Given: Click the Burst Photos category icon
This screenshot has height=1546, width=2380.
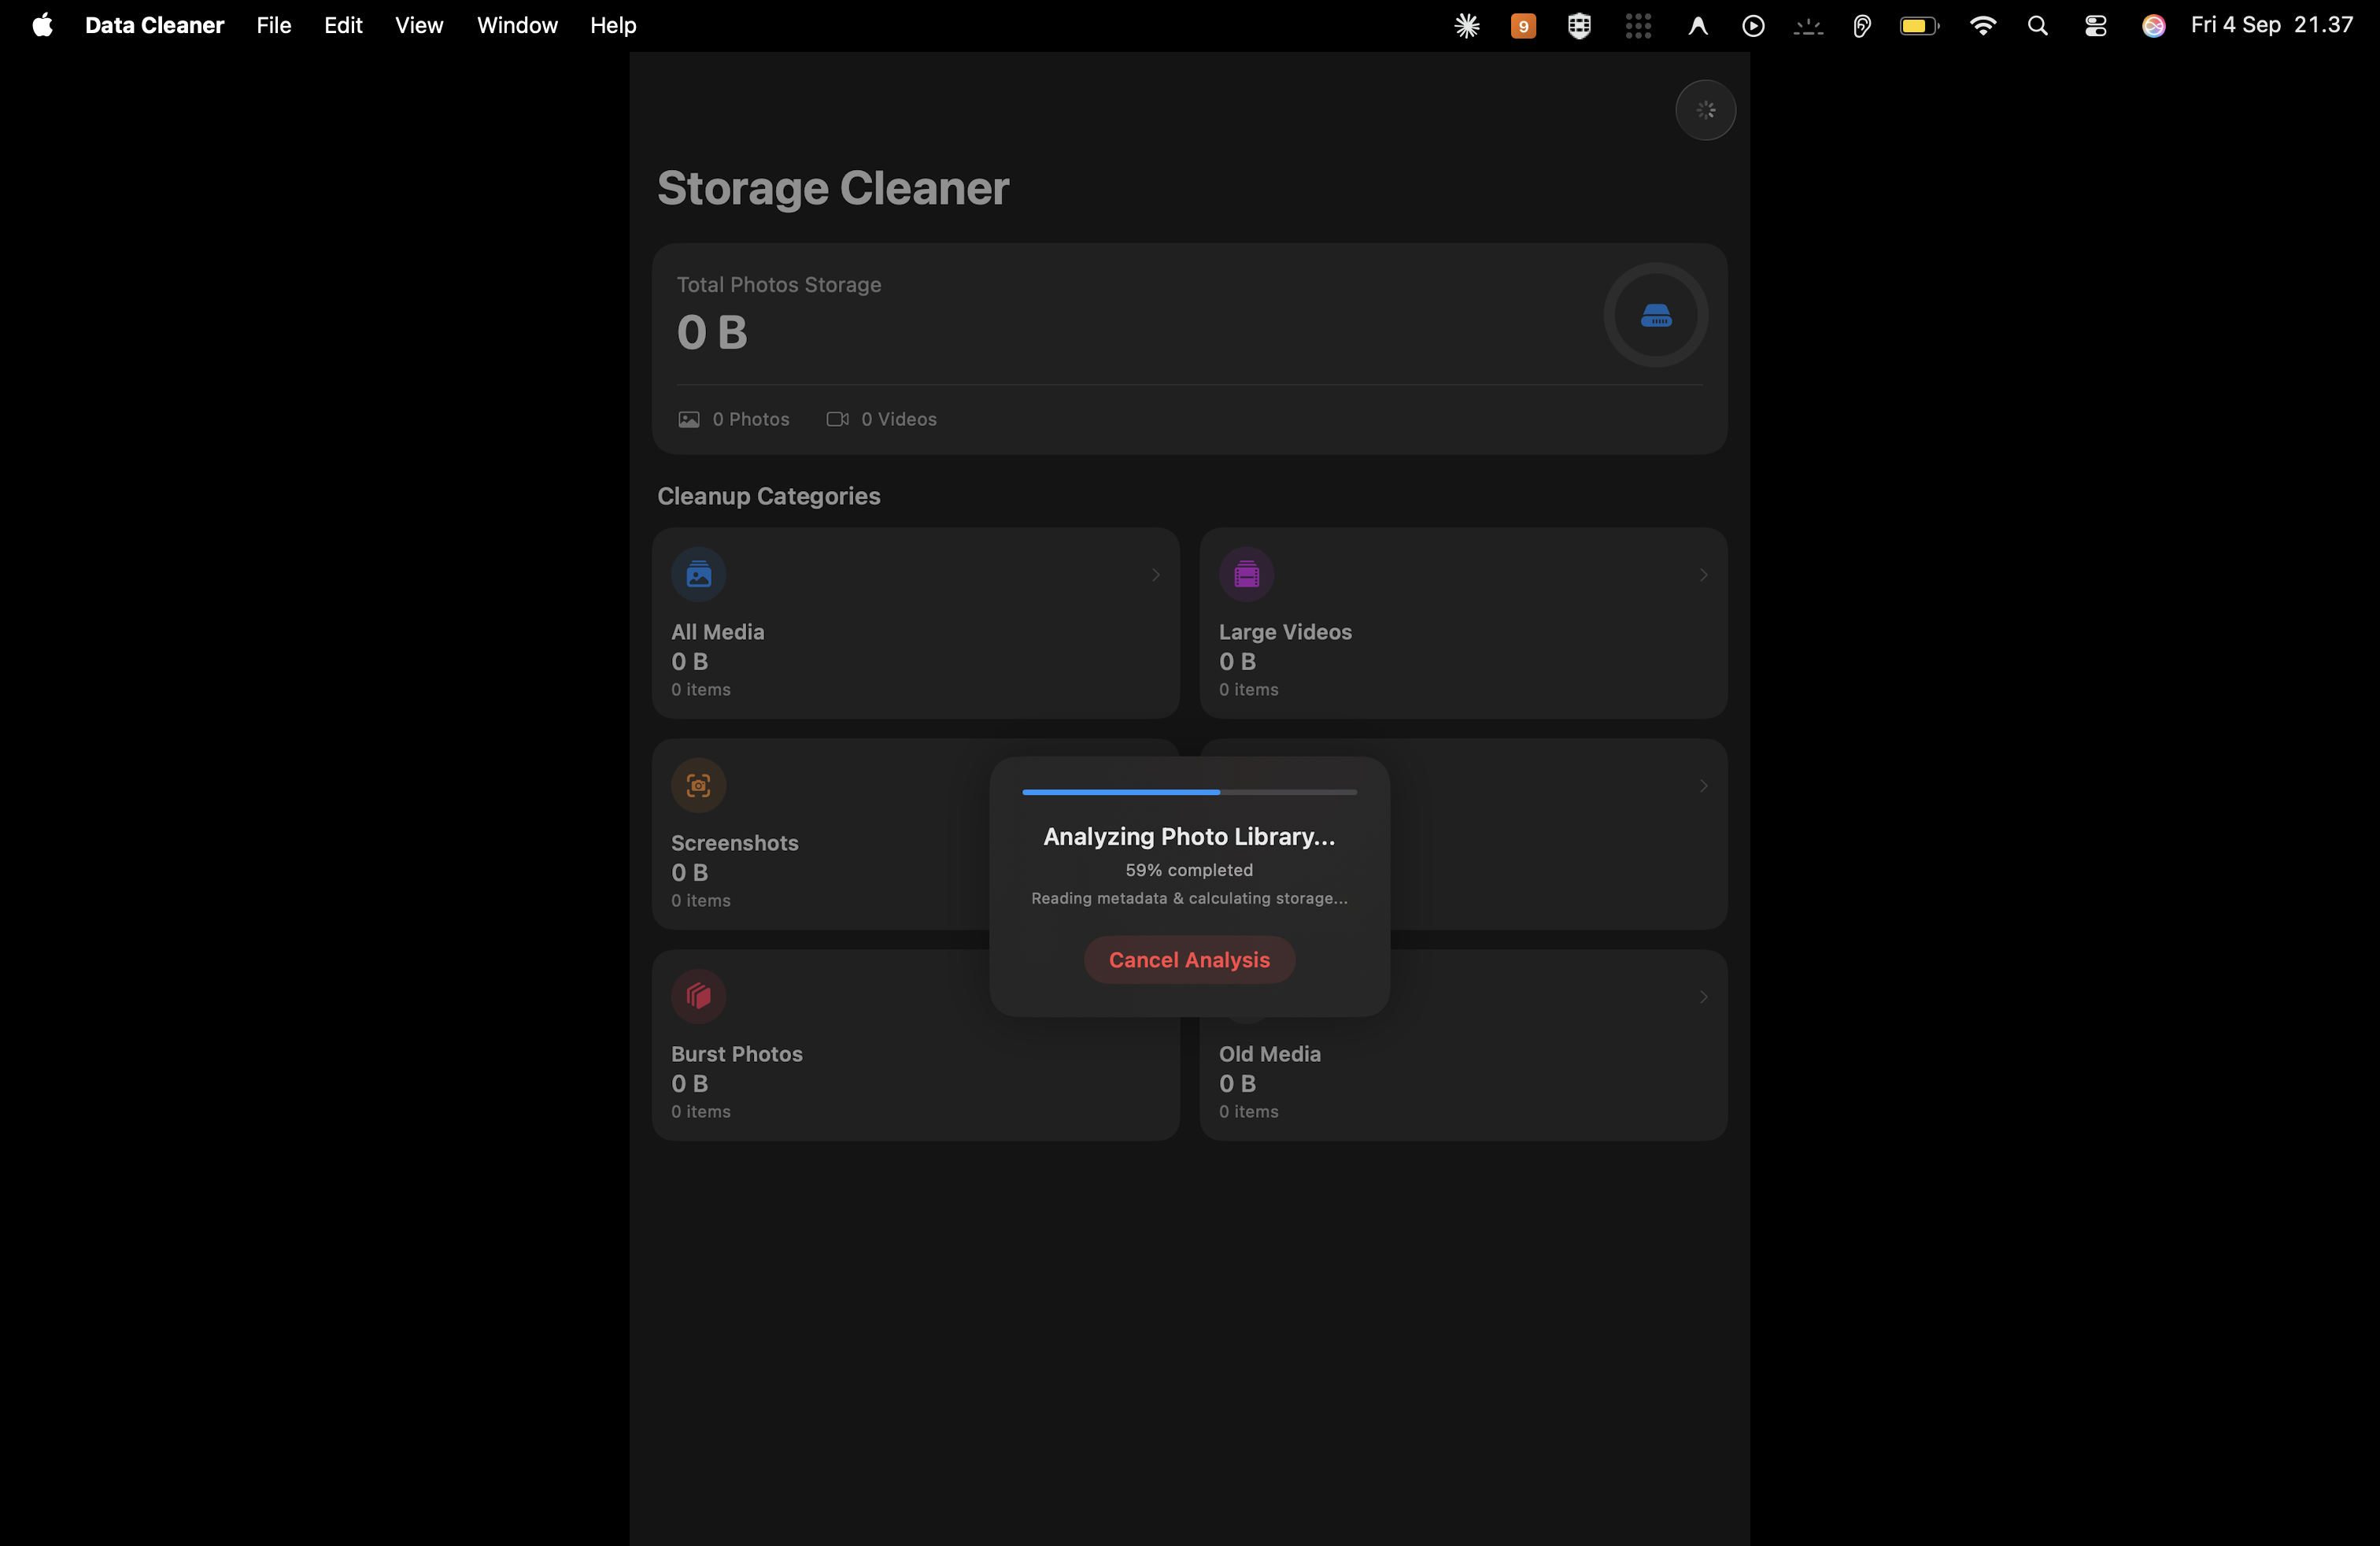Looking at the screenshot, I should click(698, 996).
